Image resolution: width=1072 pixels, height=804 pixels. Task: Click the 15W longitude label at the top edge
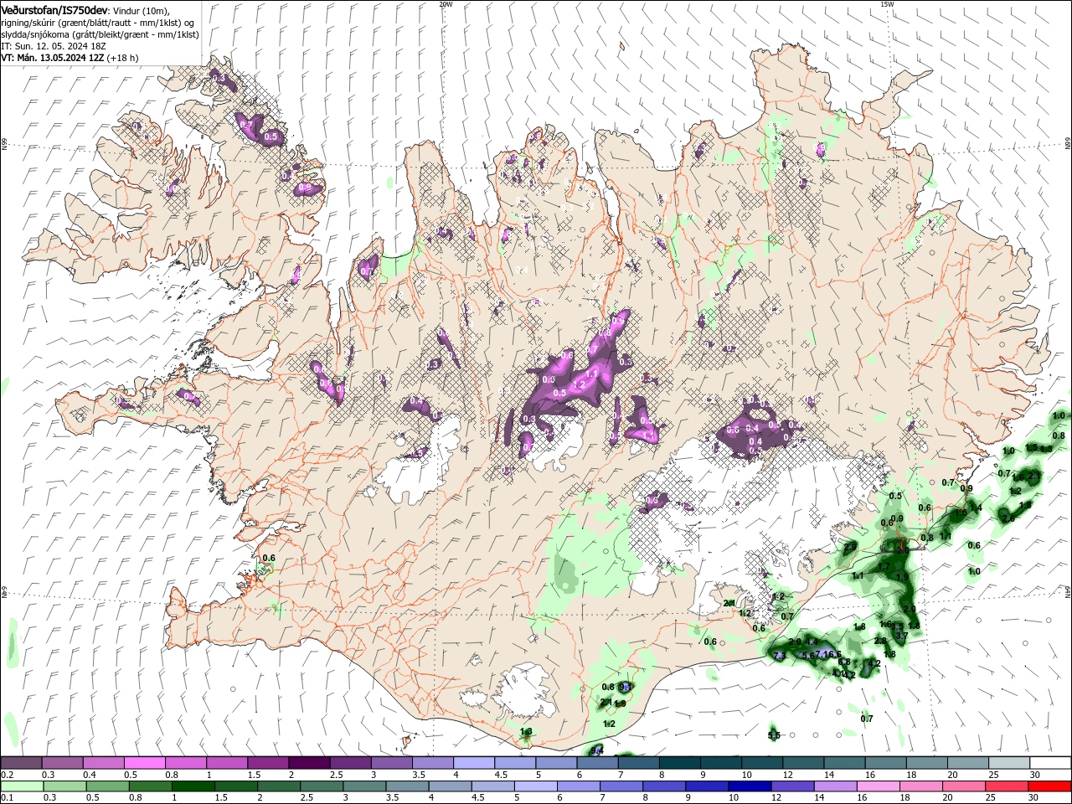point(887,4)
